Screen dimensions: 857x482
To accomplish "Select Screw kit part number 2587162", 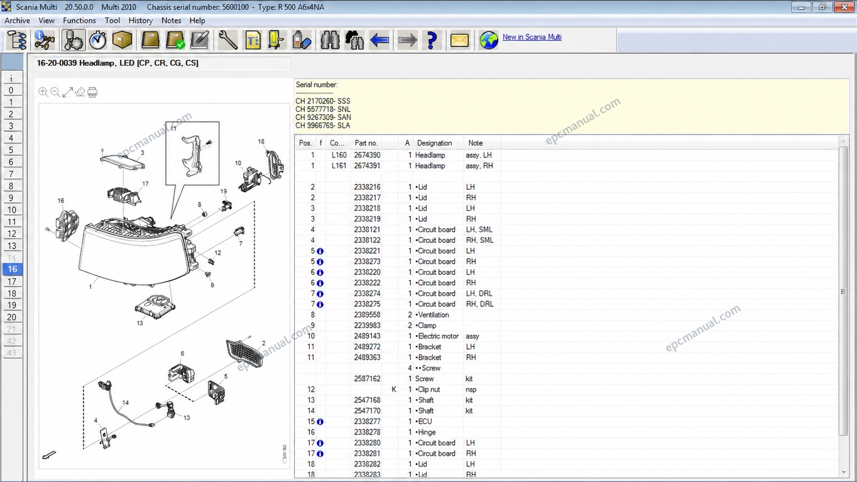I will coord(367,379).
